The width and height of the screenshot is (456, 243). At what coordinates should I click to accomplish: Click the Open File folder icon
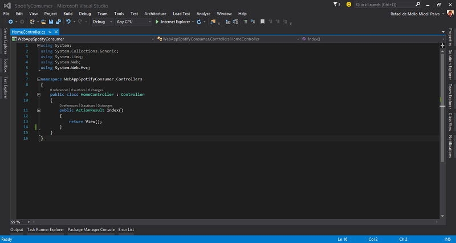click(43, 22)
